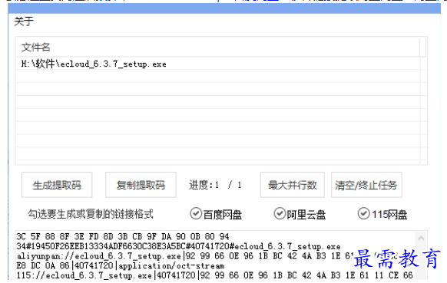Click the 最大并行数 button
This screenshot has width=447, height=283.
(293, 185)
